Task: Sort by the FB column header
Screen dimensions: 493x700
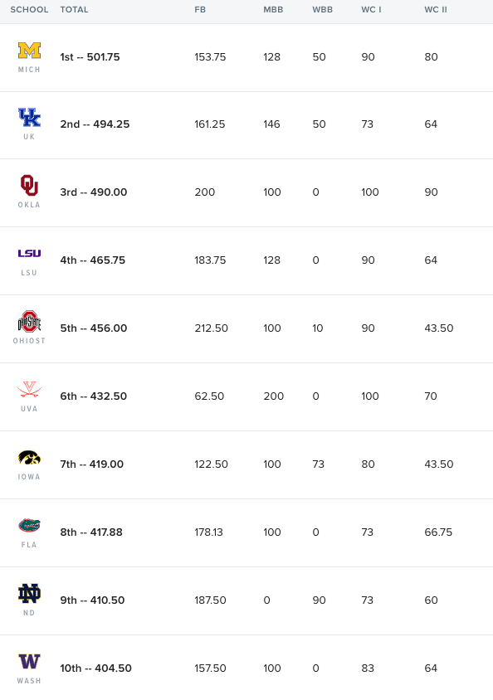Action: pyautogui.click(x=200, y=9)
